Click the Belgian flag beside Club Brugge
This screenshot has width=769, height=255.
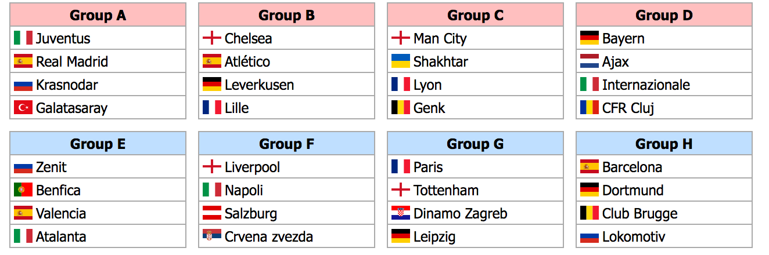click(x=590, y=213)
